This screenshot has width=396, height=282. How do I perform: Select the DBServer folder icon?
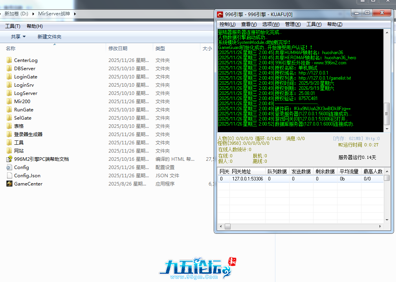pyautogui.click(x=9, y=69)
